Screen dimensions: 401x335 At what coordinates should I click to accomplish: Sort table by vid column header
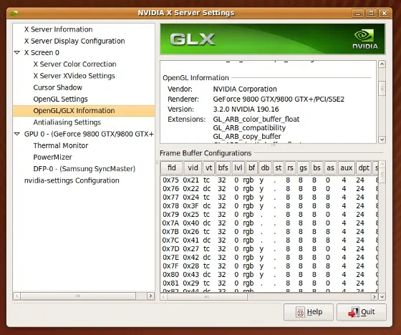point(193,168)
